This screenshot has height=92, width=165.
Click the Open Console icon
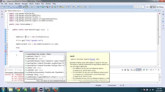151,70
